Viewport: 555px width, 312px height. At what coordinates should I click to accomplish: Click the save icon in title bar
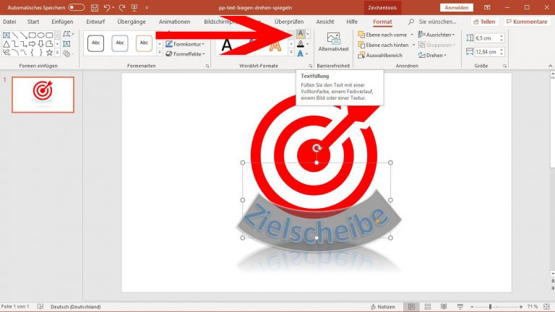[x=95, y=7]
